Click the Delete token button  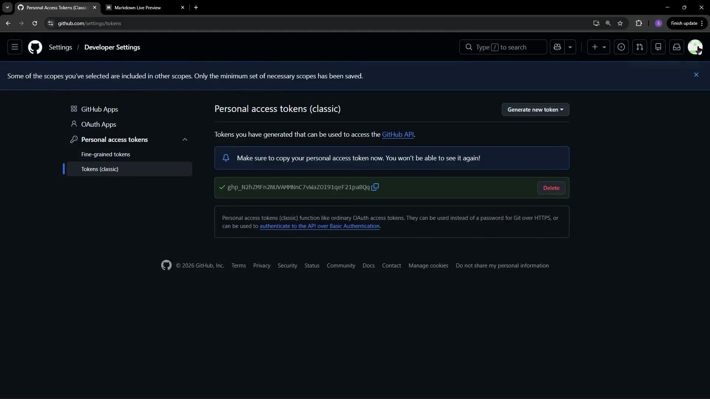pos(551,188)
